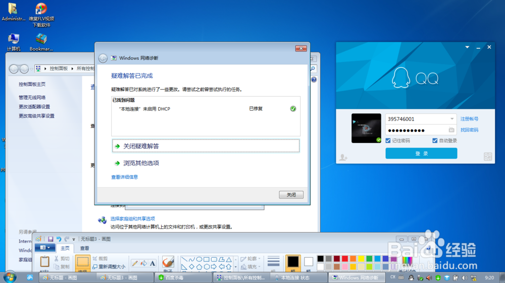Click the Paste clipboard icon in Paint
The height and width of the screenshot is (283, 505).
(x=44, y=262)
